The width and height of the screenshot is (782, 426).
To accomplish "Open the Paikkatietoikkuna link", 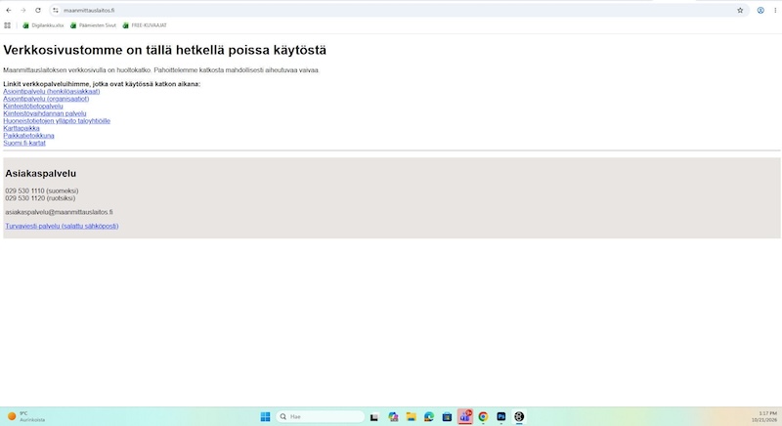I will [28, 136].
